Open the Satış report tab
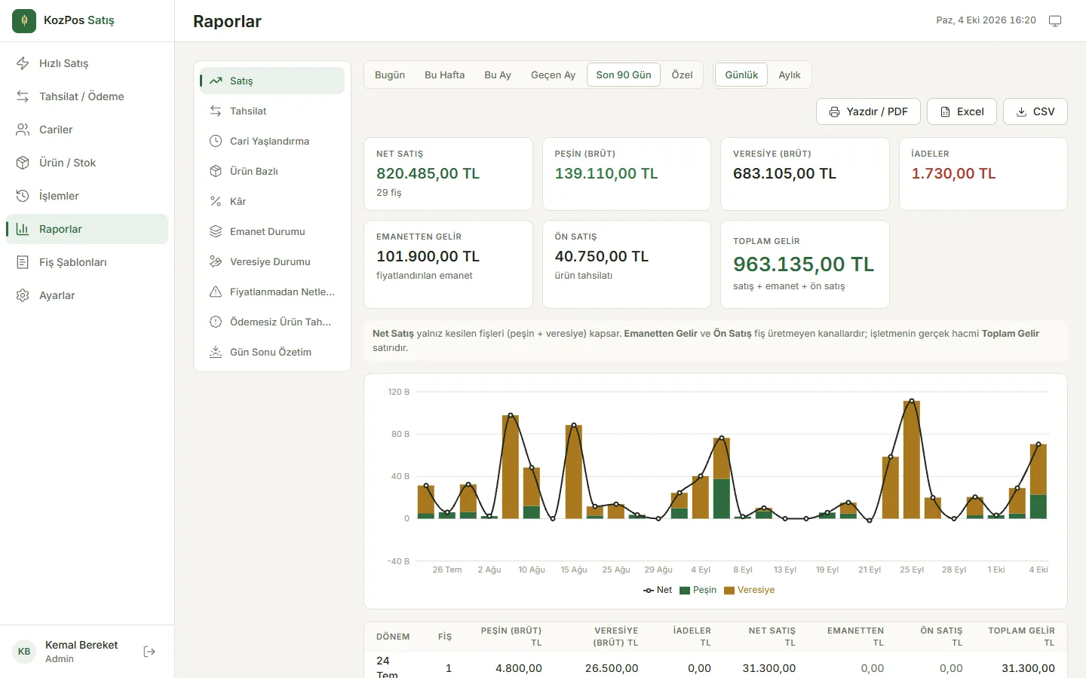The image size is (1086, 678). click(x=272, y=81)
